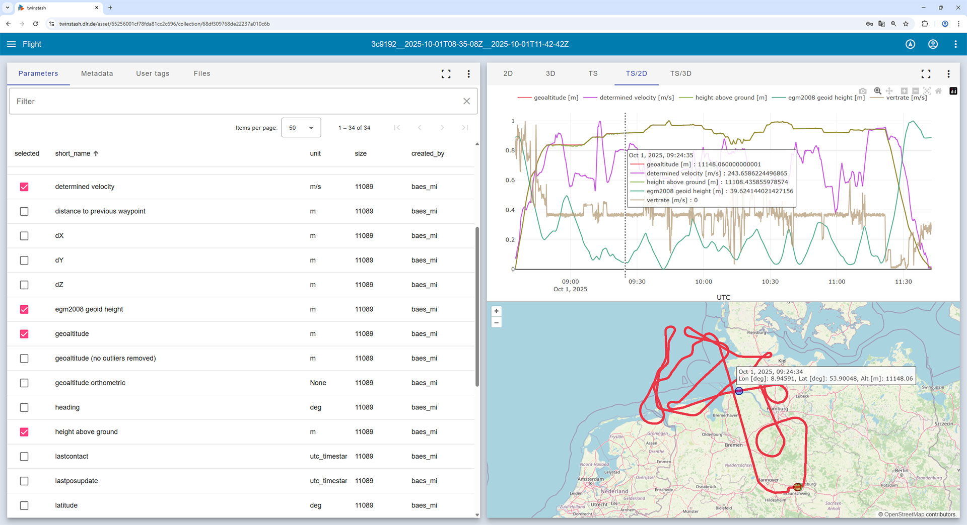Click the plot autoscale icon
Viewport: 967px width, 525px height.
[x=927, y=91]
